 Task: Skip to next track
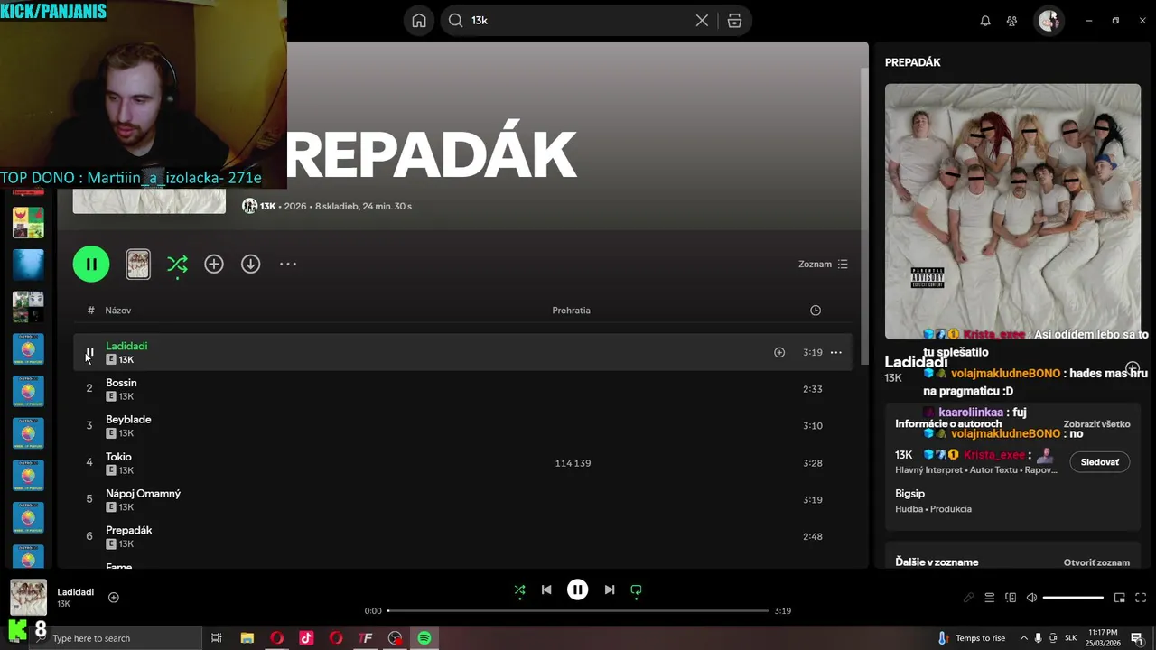610,590
